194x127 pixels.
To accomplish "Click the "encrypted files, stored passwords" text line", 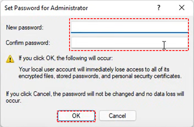I will tap(100, 76).
